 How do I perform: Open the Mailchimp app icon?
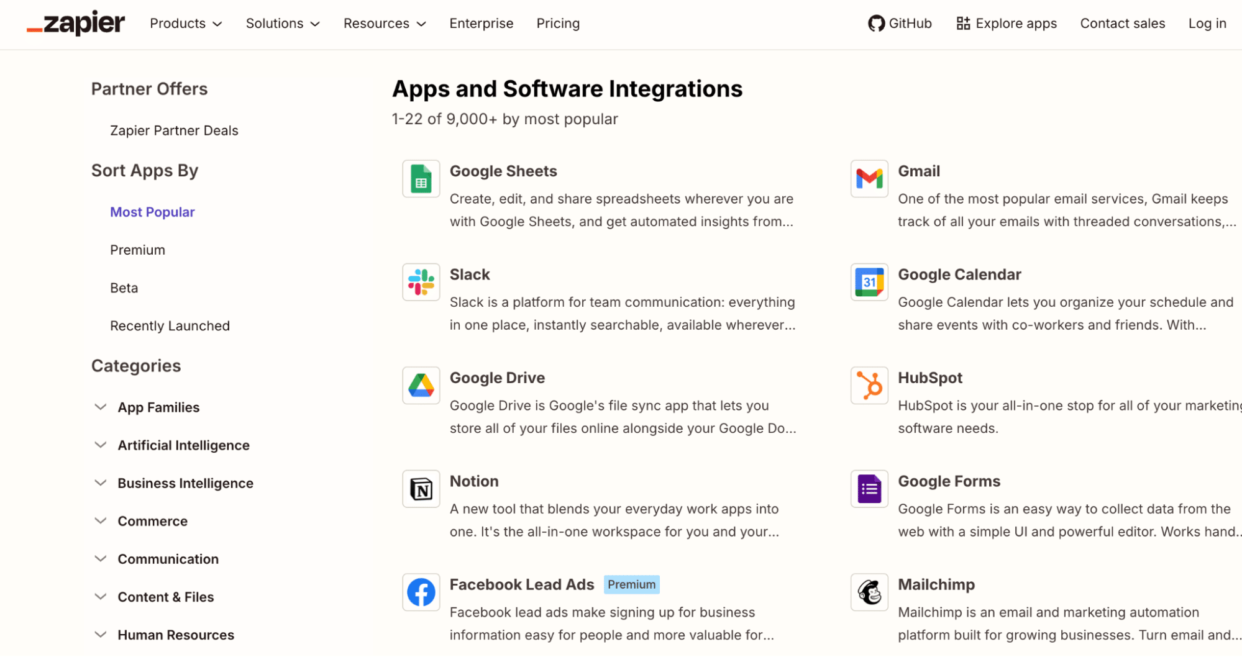(x=869, y=592)
